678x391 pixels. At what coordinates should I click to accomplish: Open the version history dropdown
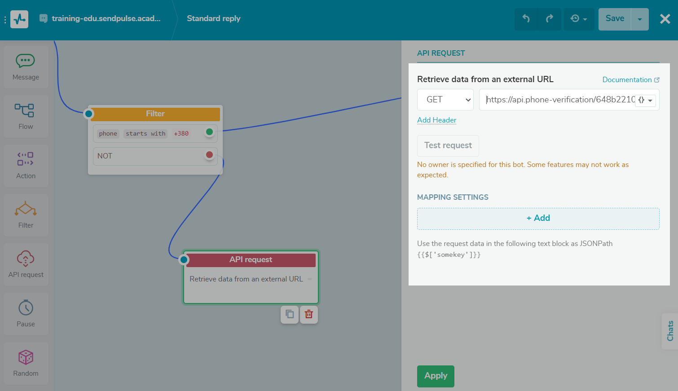(579, 19)
